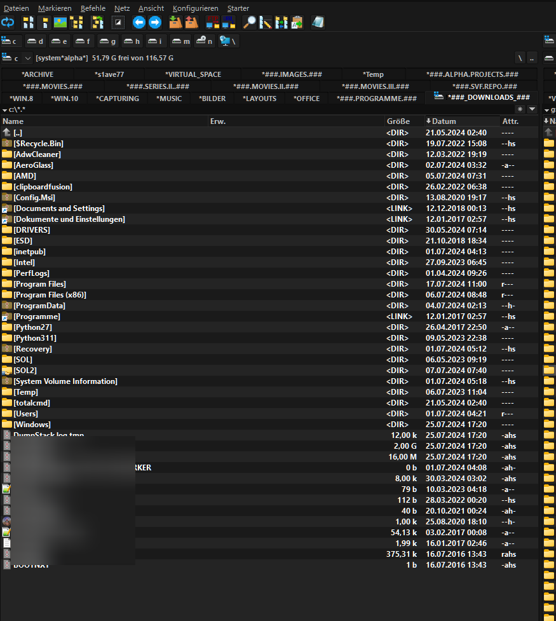
Task: Select the [totalcmd] folder
Action: (x=269, y=403)
